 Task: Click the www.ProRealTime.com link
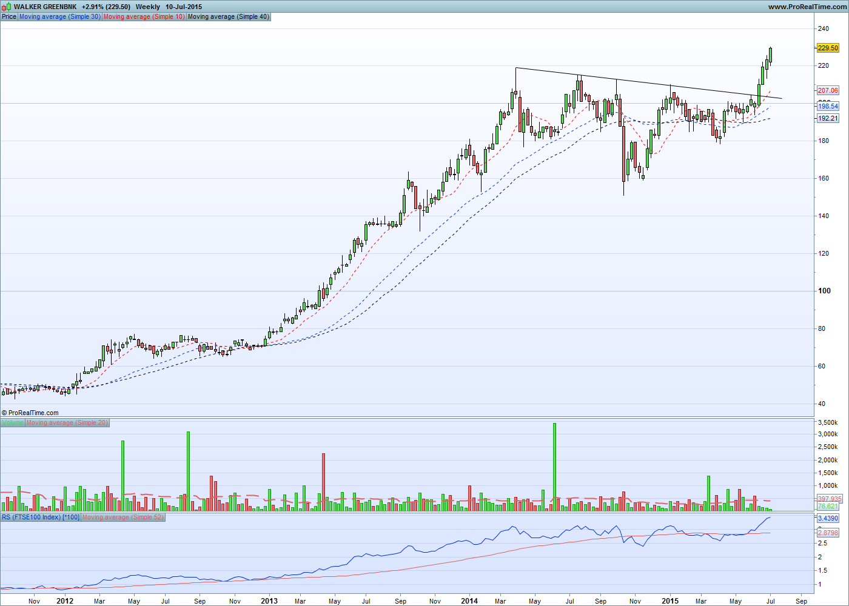tap(807, 7)
